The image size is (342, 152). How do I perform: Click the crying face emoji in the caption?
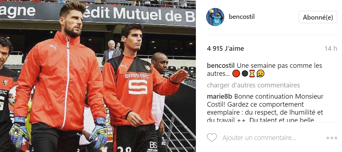click(260, 74)
